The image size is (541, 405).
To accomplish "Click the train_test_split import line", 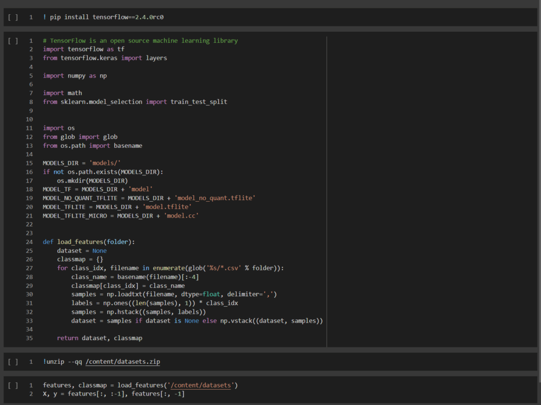I will point(135,102).
